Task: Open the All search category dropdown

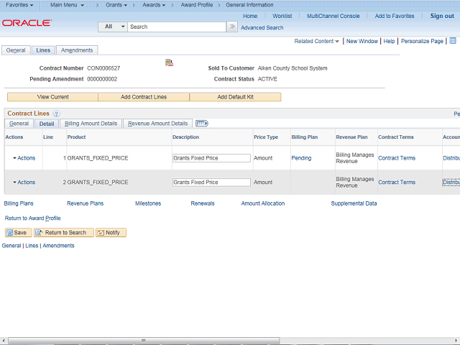Action: coord(113,27)
